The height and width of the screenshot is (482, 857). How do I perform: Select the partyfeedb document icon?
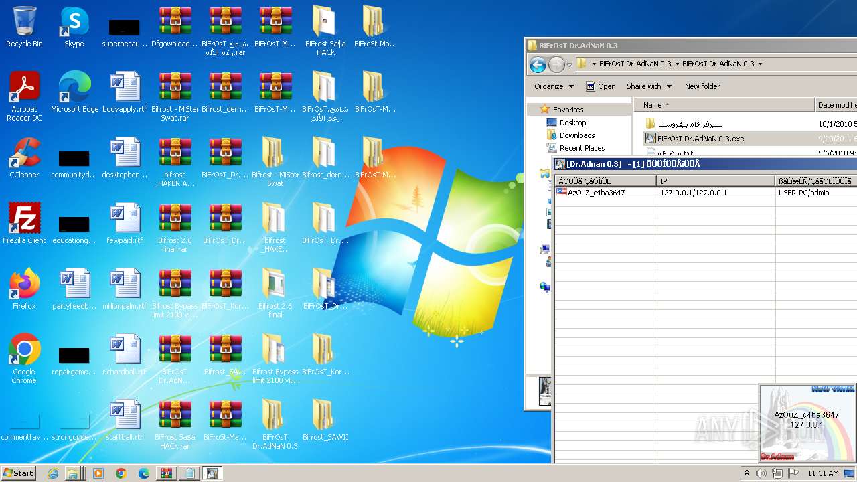74,289
